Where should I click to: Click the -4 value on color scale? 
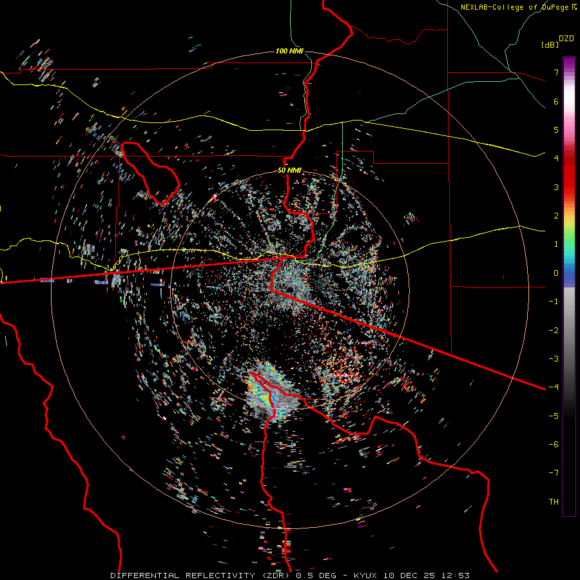click(x=554, y=387)
